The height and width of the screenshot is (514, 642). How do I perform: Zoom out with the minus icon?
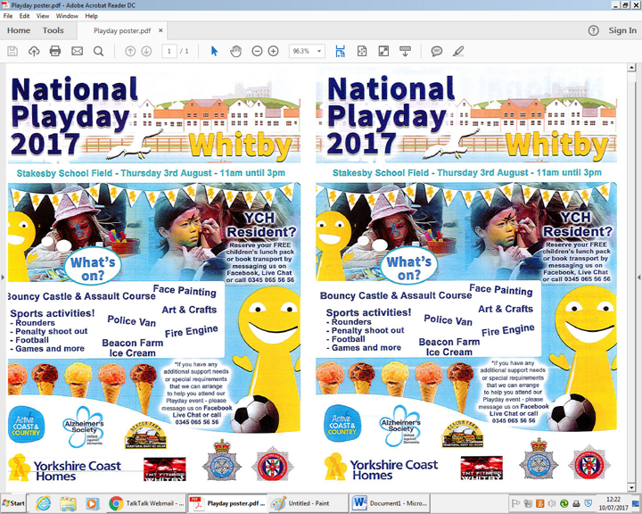point(257,52)
